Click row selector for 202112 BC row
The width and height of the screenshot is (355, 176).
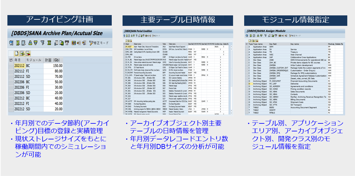(11, 66)
